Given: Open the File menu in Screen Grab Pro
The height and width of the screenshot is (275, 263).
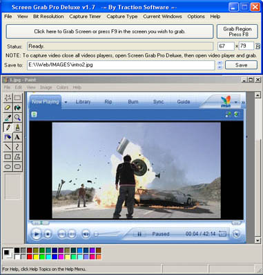Looking at the screenshot, I should 8,17.
